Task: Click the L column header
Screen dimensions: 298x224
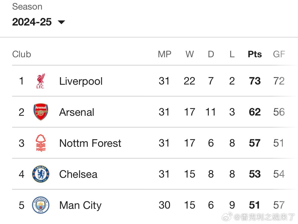Action: coord(232,54)
